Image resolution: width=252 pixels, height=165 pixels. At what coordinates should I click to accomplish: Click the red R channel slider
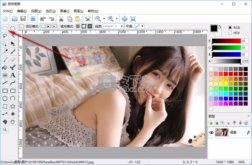[x=226, y=41]
